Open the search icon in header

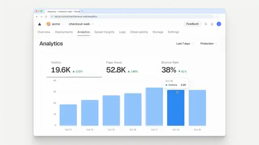pyautogui.click(x=206, y=24)
